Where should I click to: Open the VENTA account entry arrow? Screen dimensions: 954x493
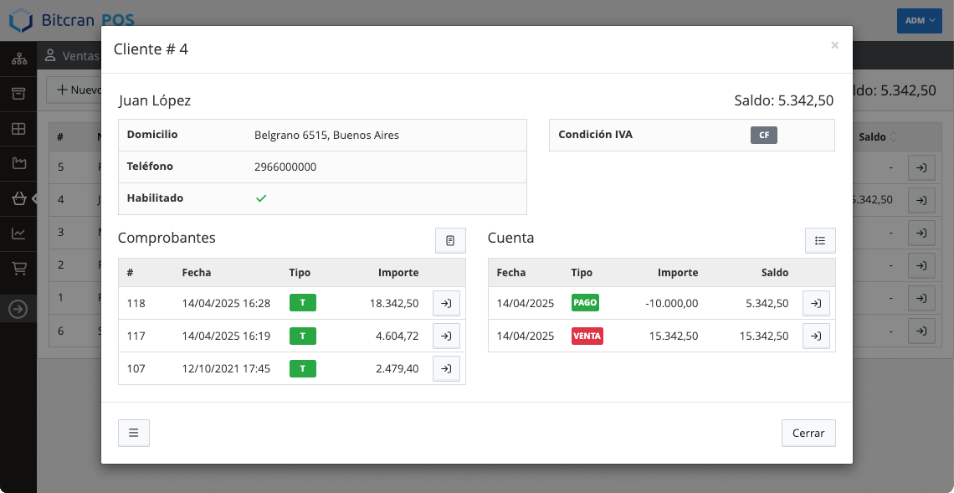coord(816,336)
